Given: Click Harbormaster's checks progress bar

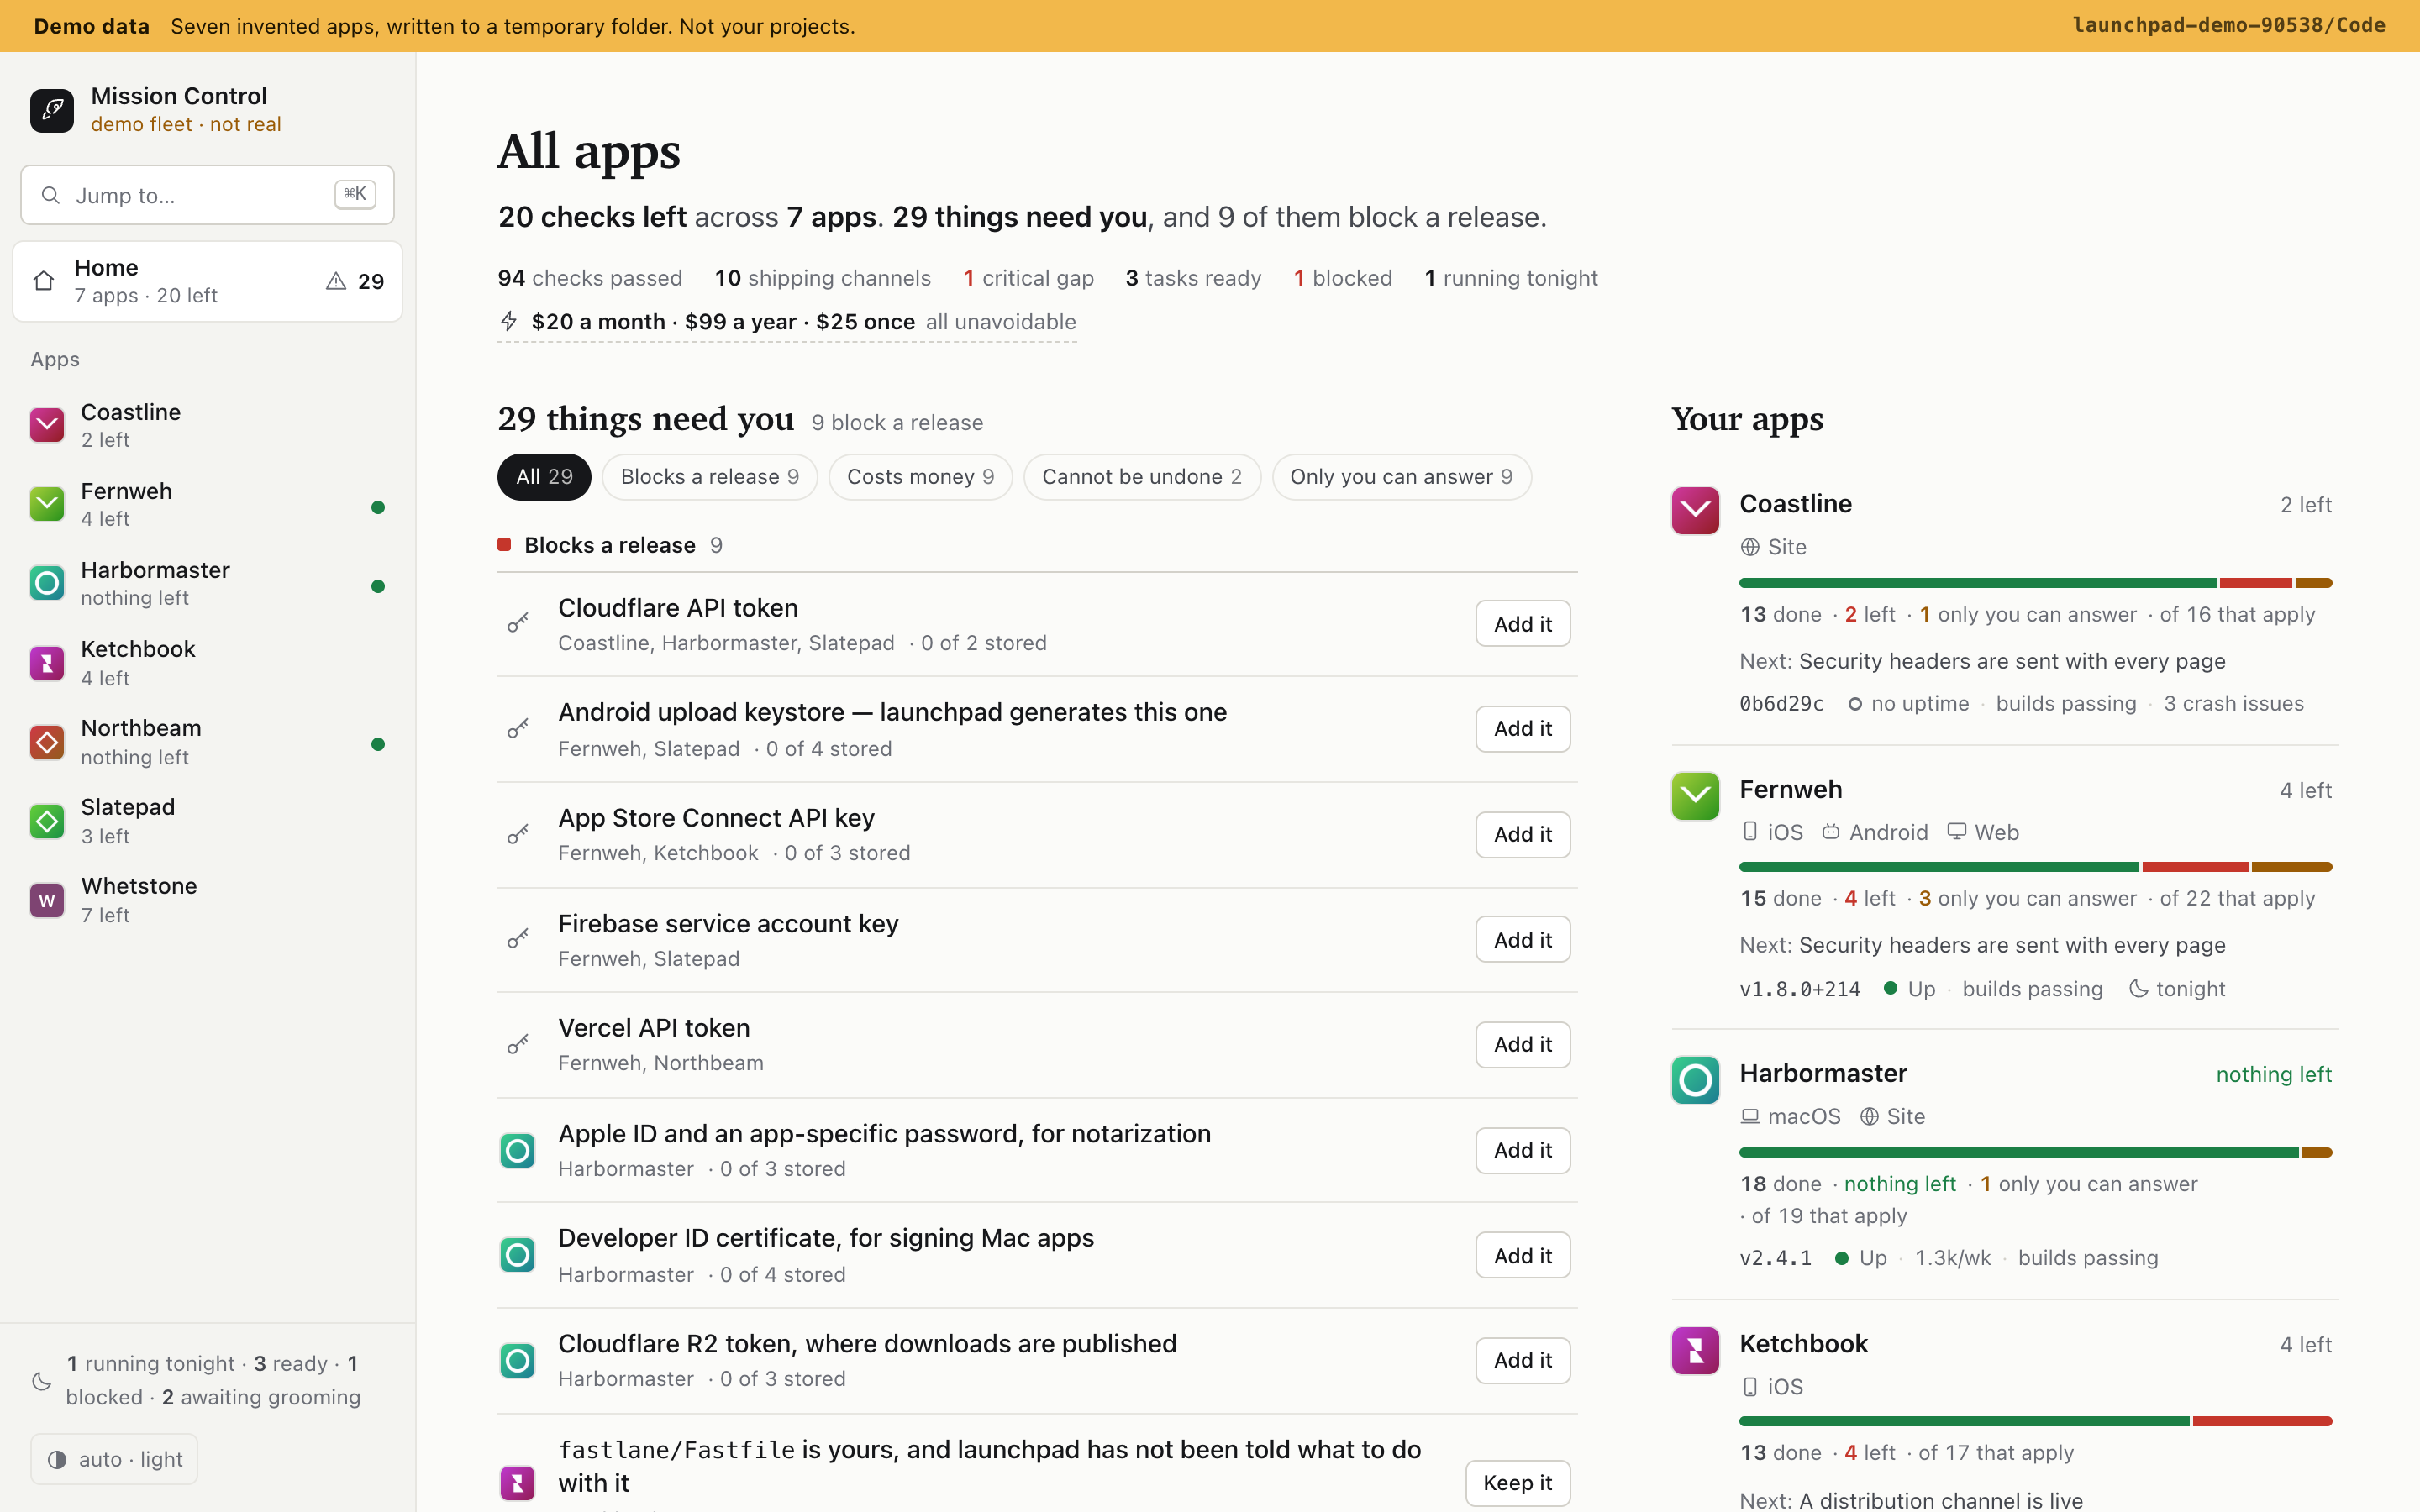Looking at the screenshot, I should coord(2035,1152).
